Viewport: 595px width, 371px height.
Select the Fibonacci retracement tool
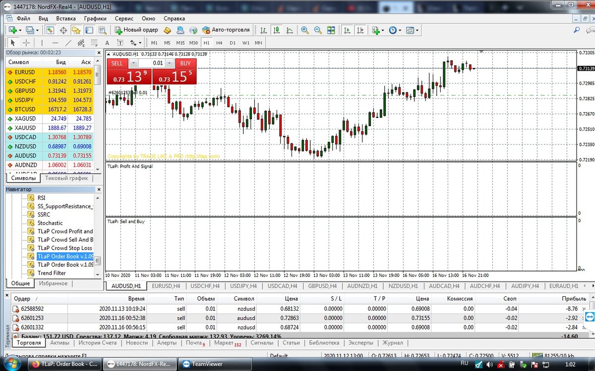coord(94,43)
